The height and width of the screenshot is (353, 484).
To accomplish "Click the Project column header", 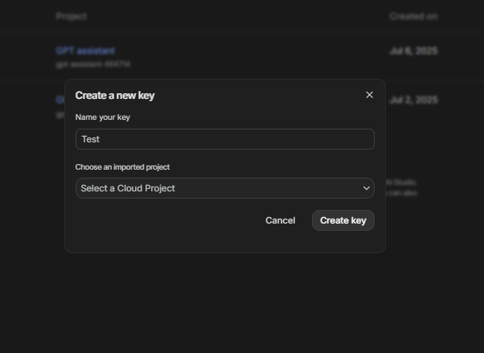I will tap(72, 16).
